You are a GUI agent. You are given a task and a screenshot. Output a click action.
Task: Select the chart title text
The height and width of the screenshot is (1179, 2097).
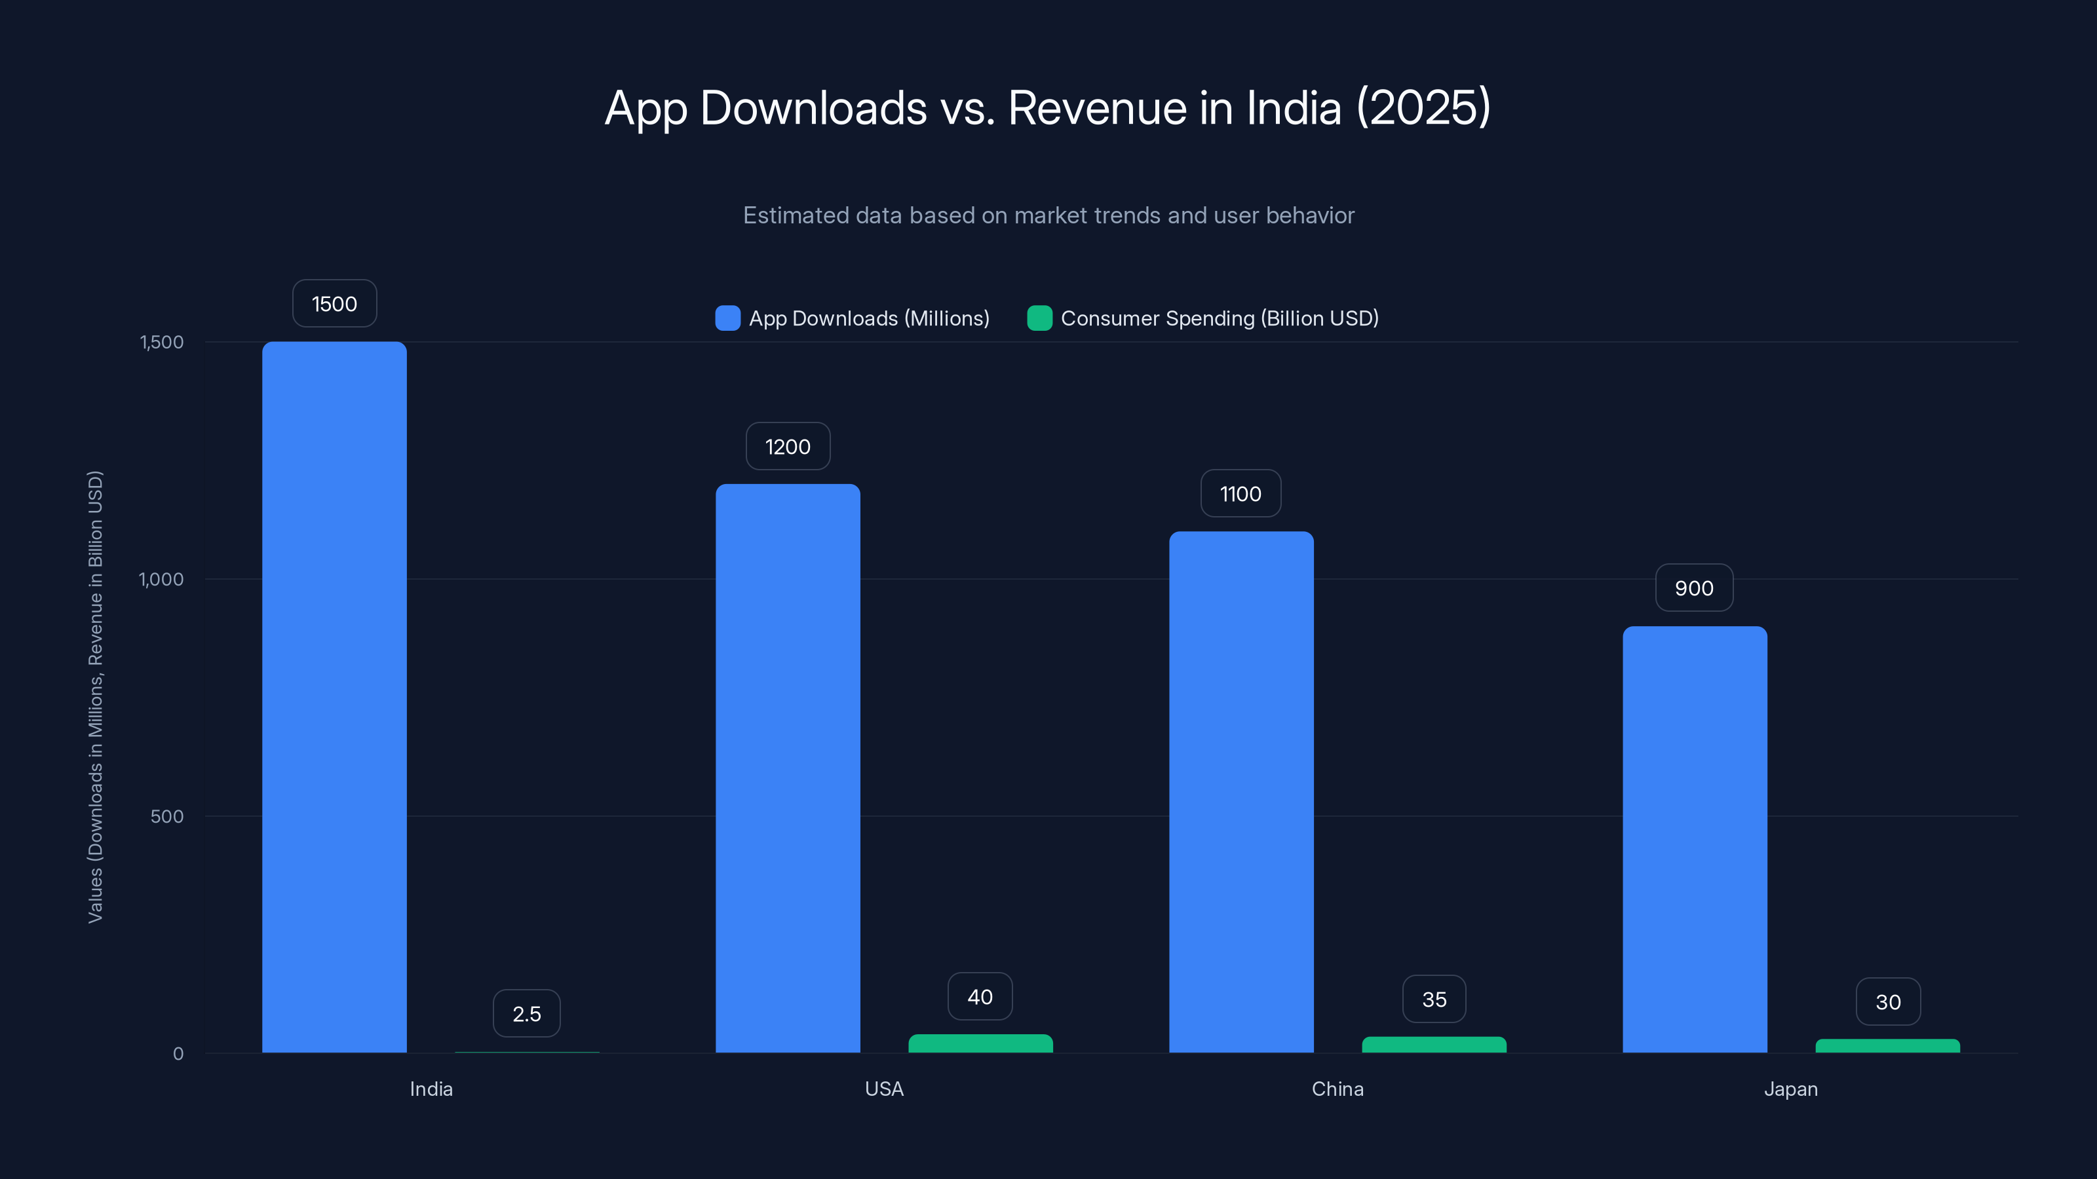pos(1048,107)
